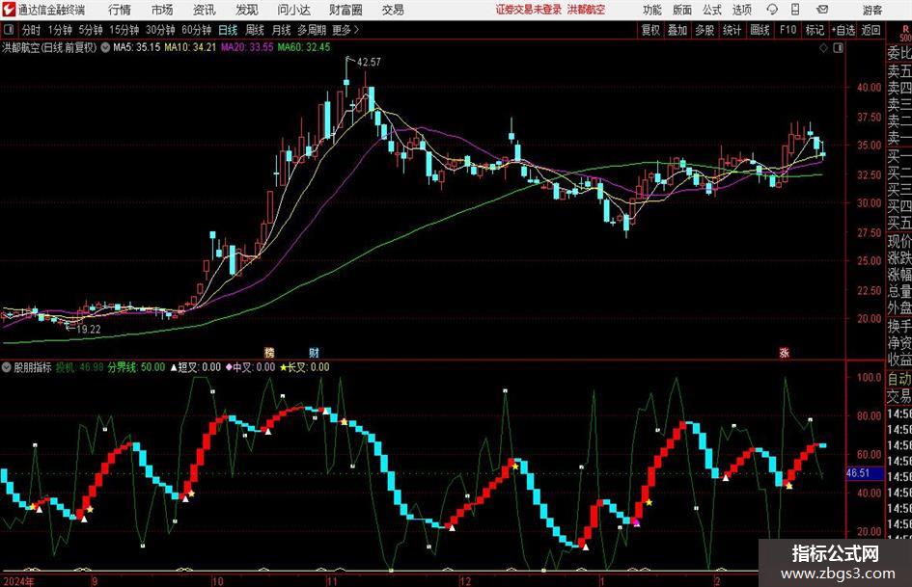
Task: Click the 多股 multi-stock button
Action: pos(705,30)
